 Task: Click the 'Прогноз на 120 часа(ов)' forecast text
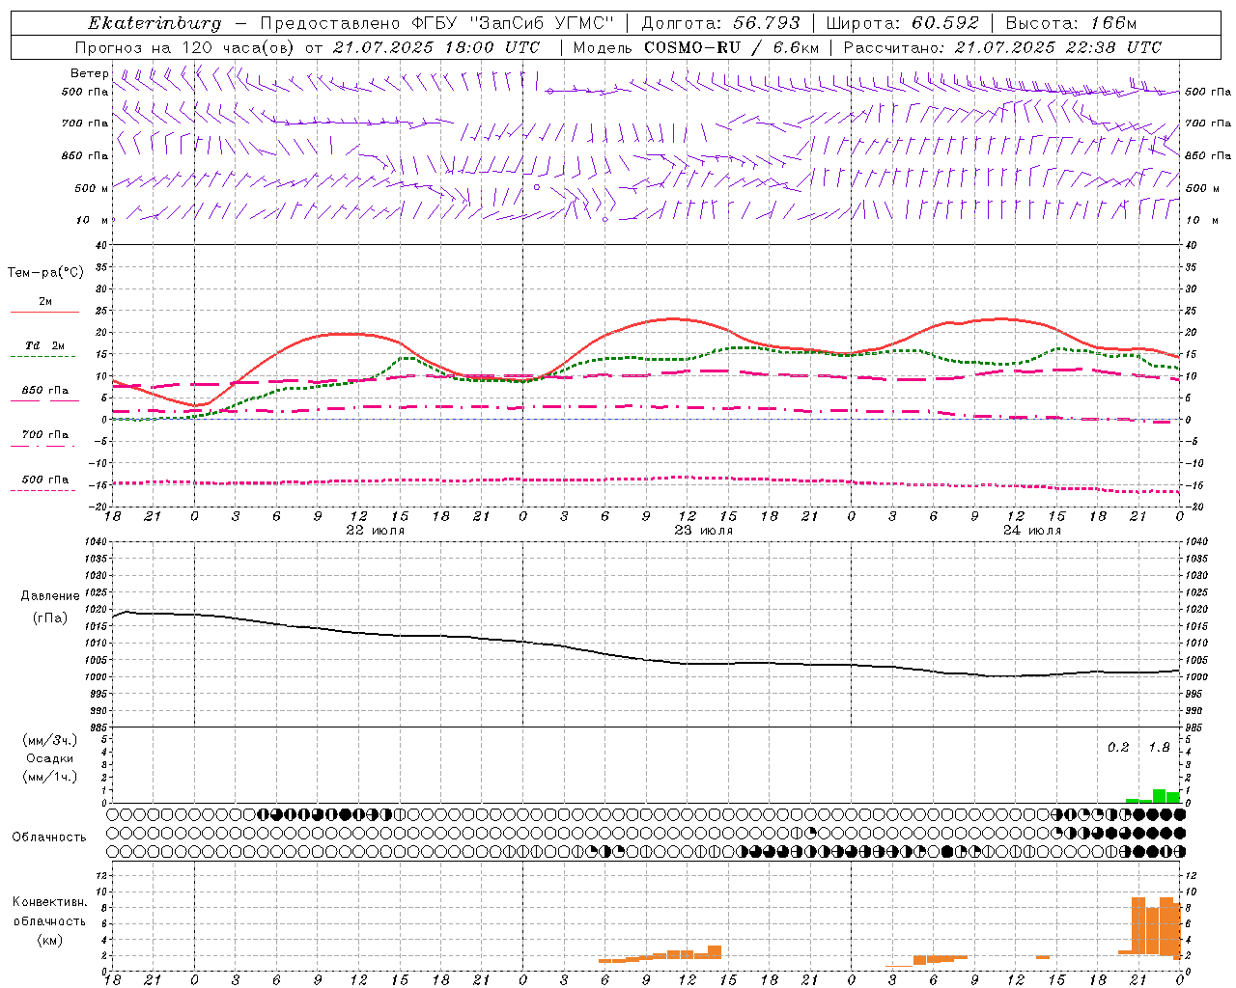186,47
